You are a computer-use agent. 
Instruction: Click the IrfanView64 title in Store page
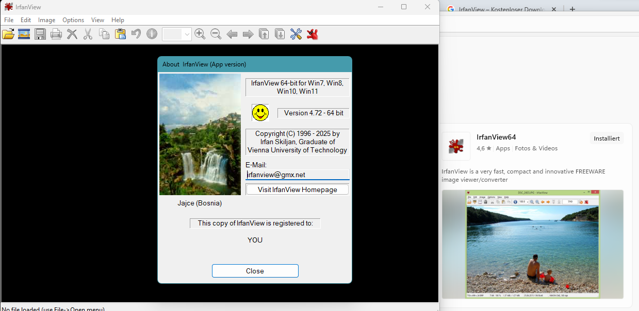(x=496, y=137)
